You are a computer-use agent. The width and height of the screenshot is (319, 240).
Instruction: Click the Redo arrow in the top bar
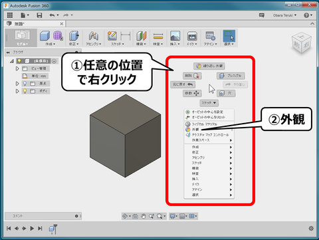coord(66,15)
